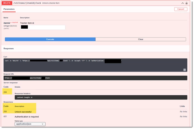This screenshot has height=129, width=194.
Task: Click the itemId parameter name
Action: click(7, 23)
